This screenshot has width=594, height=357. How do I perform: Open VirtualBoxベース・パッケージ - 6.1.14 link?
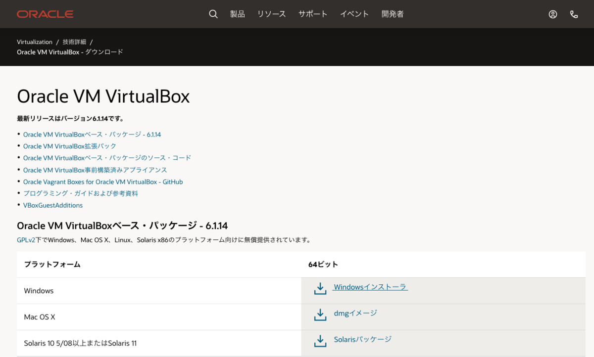[92, 134]
